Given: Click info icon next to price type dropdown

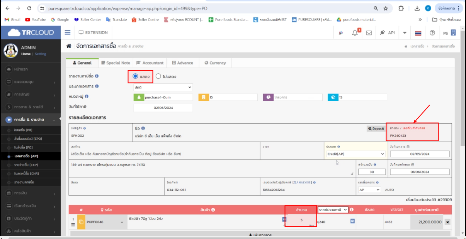Looking at the screenshot, I should [352, 210].
